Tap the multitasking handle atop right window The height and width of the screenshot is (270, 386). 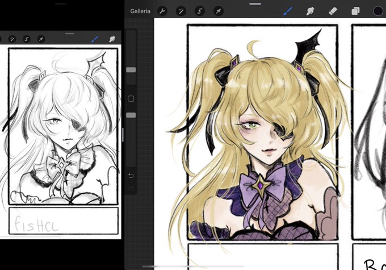(x=255, y=4)
